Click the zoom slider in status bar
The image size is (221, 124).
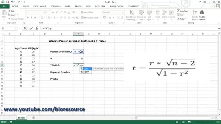click(x=203, y=122)
